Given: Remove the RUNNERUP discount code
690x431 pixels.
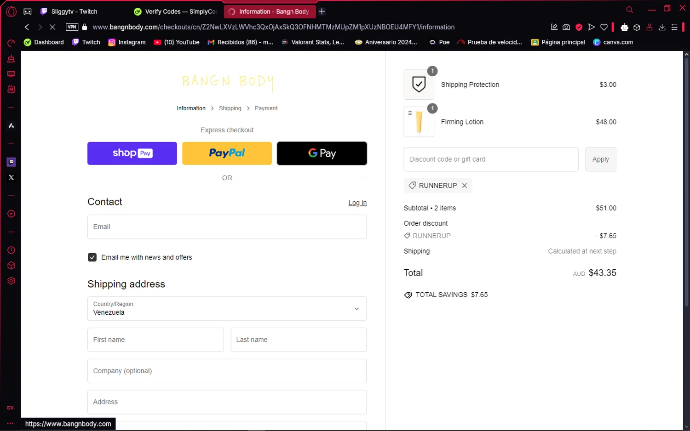Looking at the screenshot, I should 465,186.
